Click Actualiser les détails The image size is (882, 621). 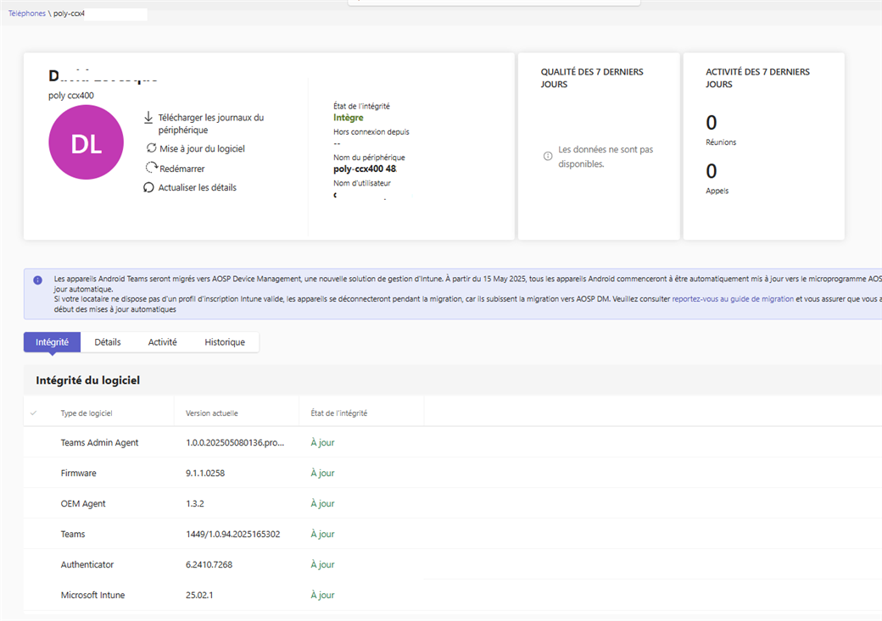click(198, 188)
